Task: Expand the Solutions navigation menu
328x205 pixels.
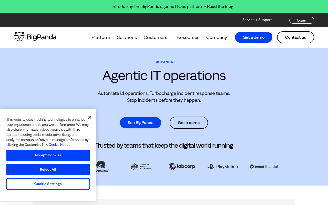Action: tap(127, 37)
